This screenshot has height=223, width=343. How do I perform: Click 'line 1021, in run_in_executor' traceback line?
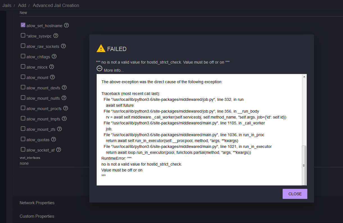coord(188,147)
